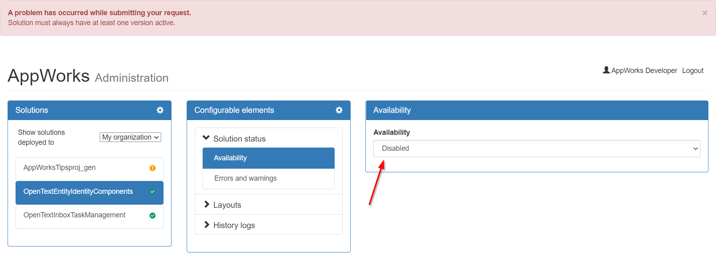
Task: Select the Availability menu item
Action: [268, 158]
